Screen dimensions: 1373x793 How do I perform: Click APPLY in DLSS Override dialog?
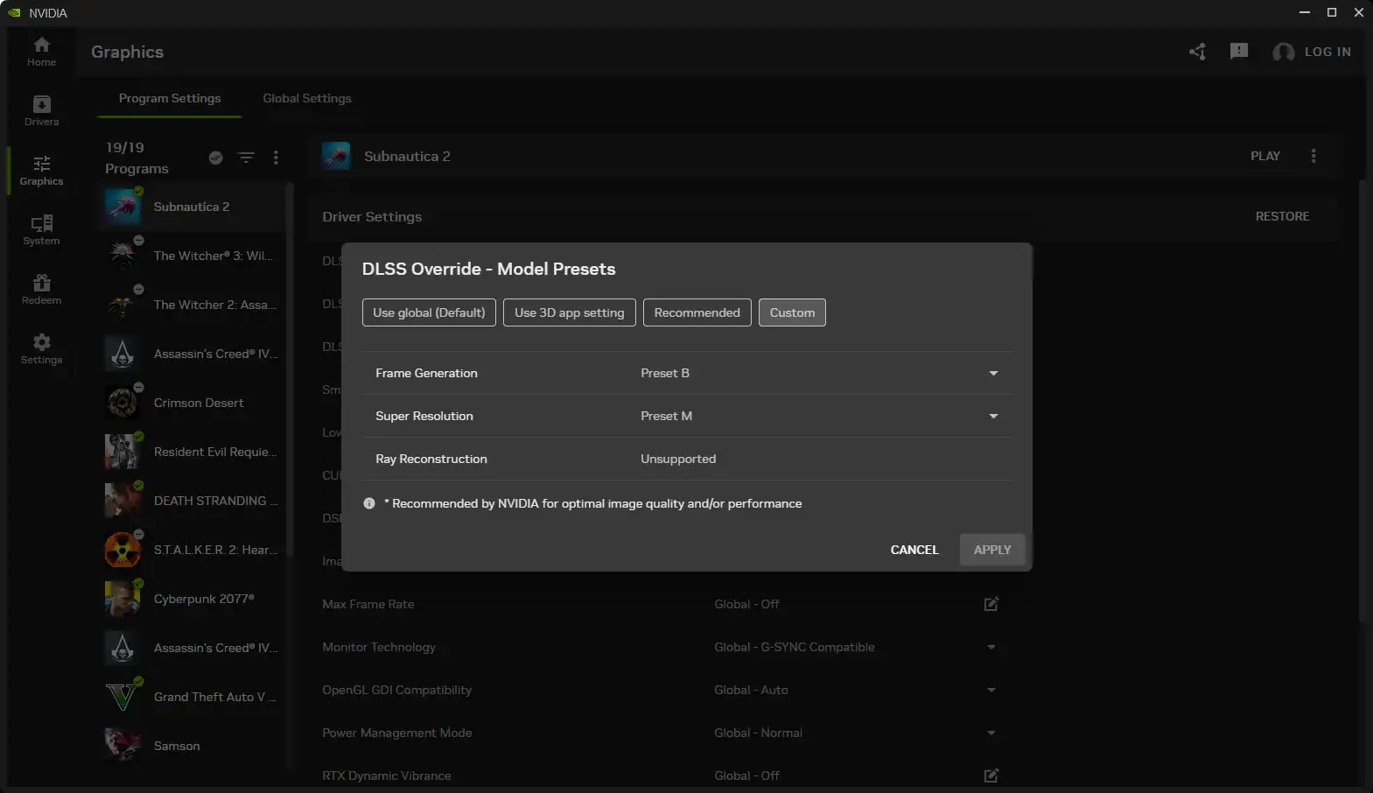click(992, 550)
